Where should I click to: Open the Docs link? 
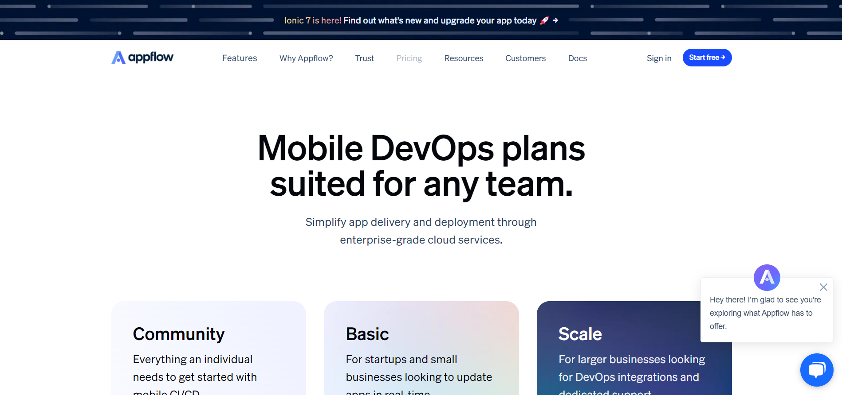click(577, 58)
